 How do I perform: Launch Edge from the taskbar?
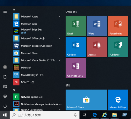click(x=95, y=115)
